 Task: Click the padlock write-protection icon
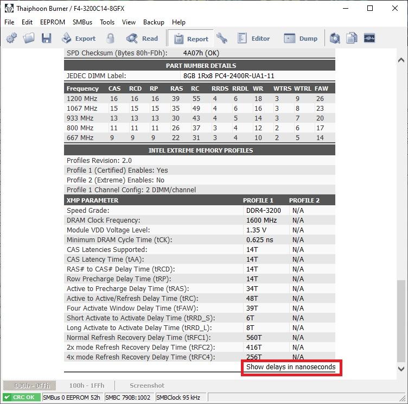(110, 39)
